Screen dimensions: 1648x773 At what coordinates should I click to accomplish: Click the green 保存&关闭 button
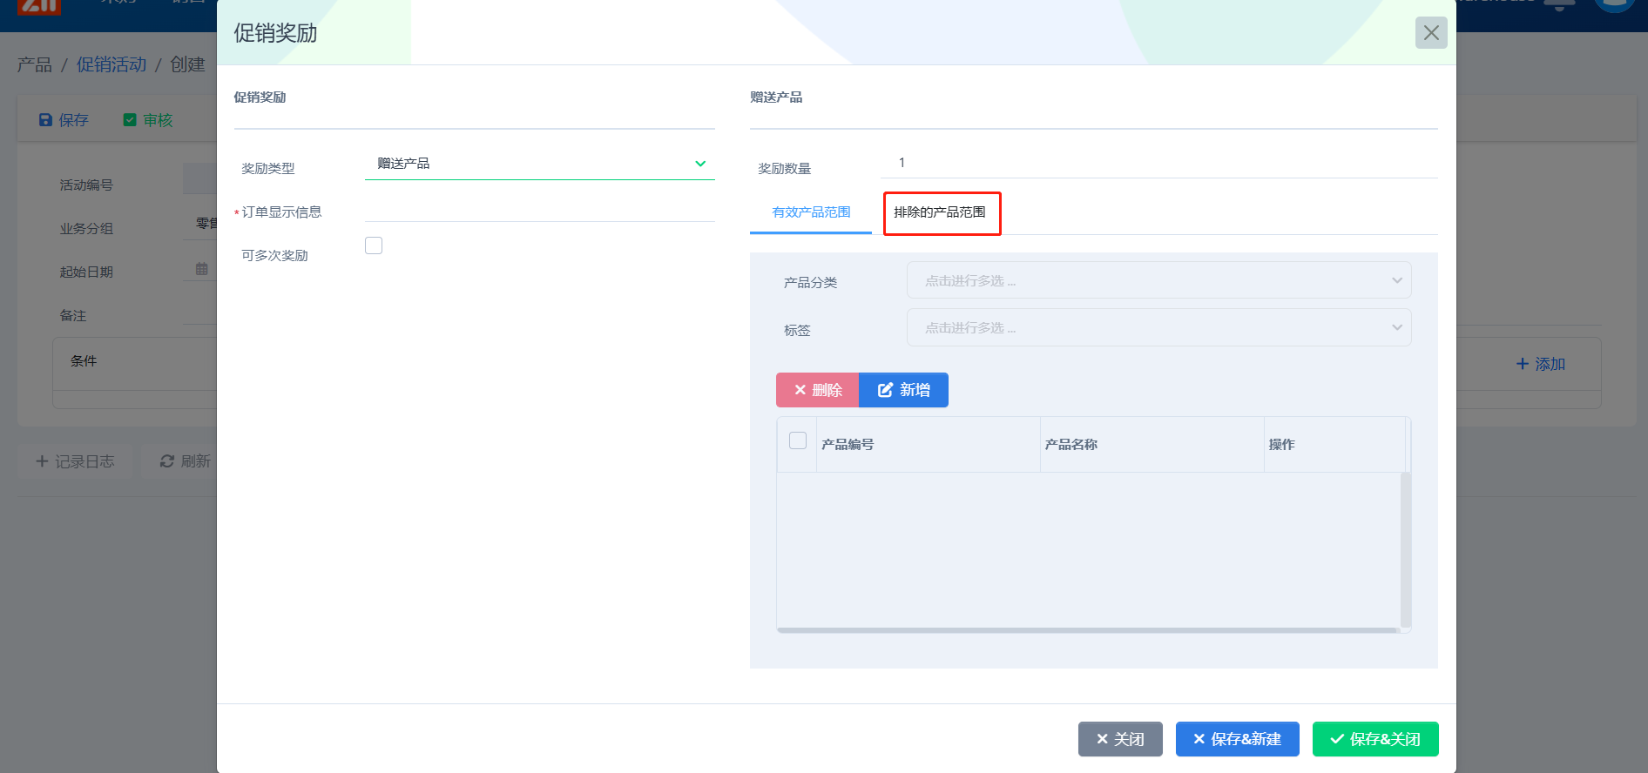[1375, 739]
